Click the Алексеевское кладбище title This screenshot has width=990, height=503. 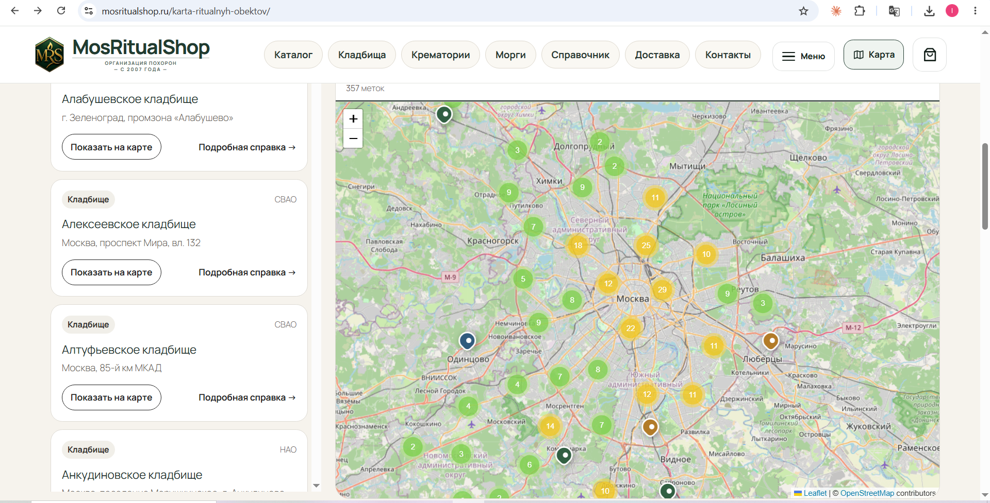[x=129, y=224]
